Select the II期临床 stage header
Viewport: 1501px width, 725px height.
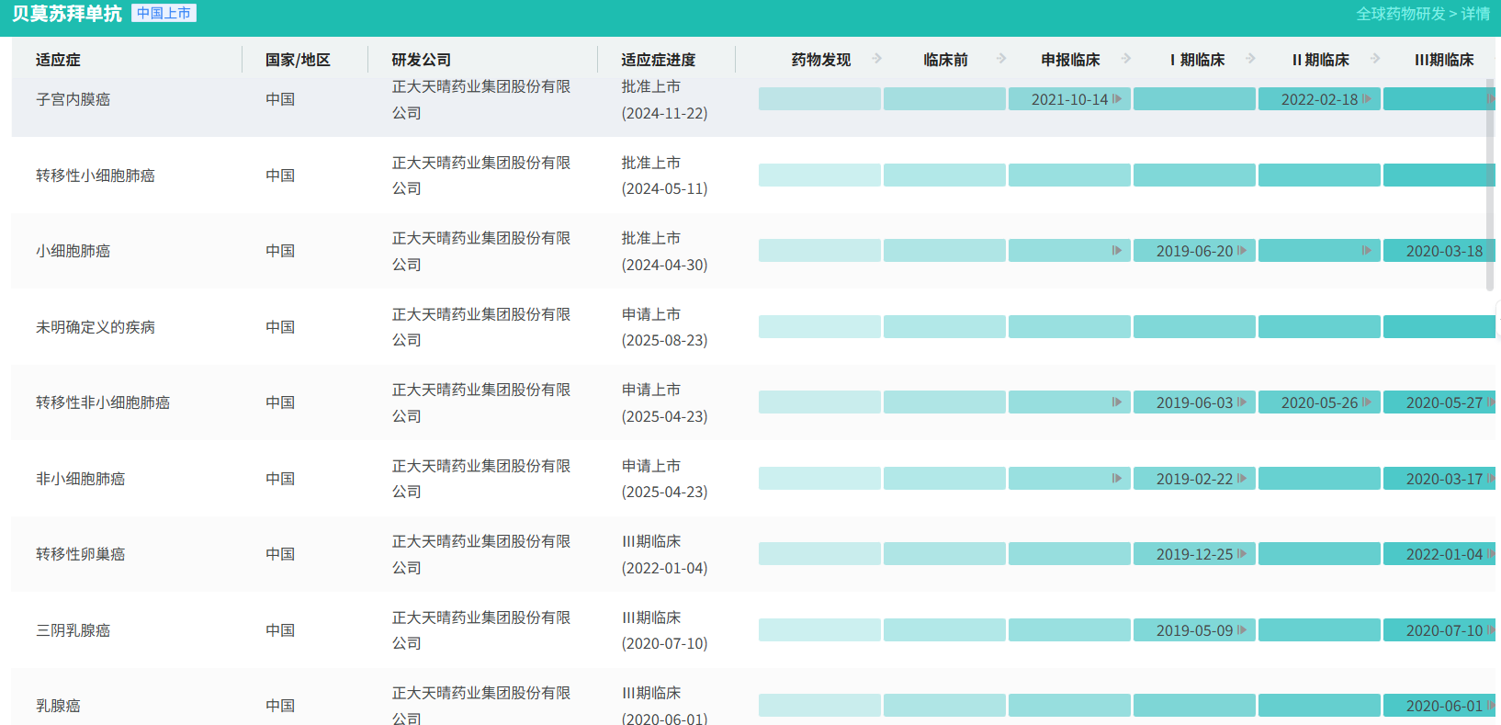(x=1321, y=60)
